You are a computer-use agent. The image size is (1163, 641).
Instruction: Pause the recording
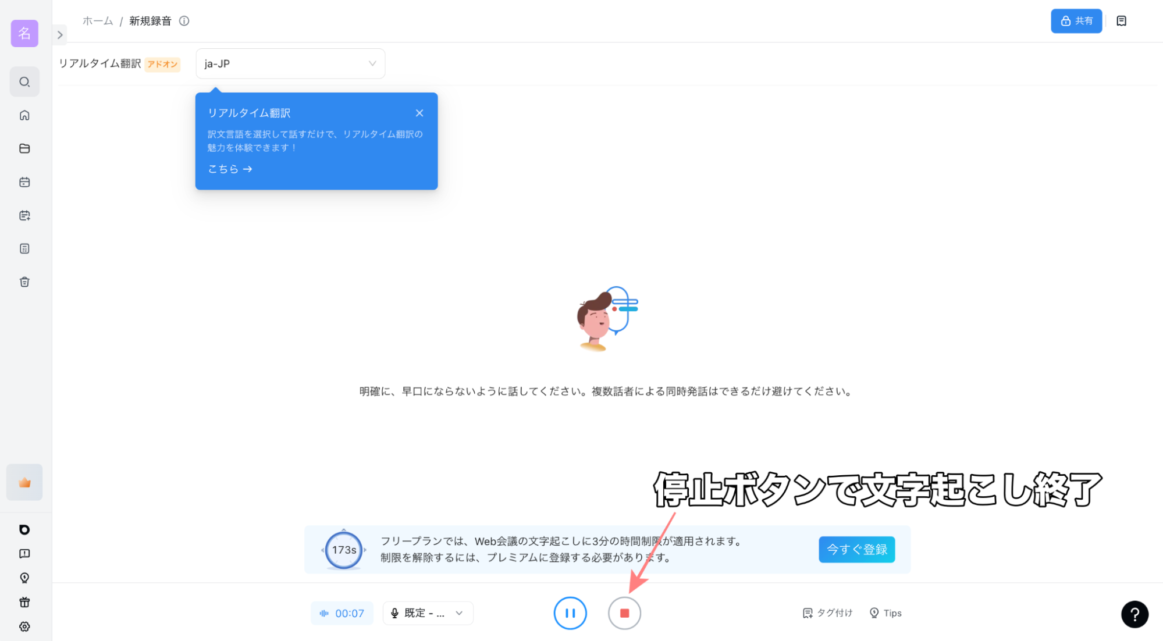pos(570,613)
